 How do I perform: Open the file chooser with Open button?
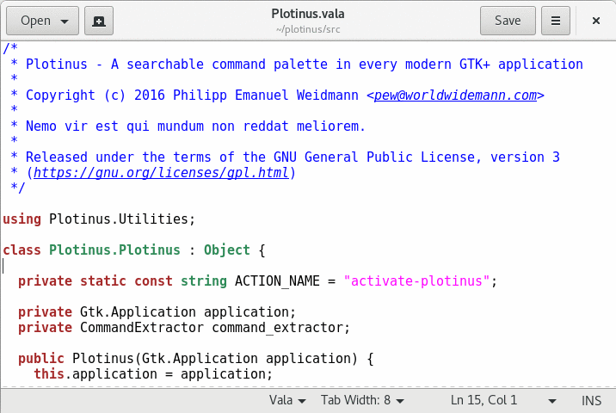click(x=42, y=21)
